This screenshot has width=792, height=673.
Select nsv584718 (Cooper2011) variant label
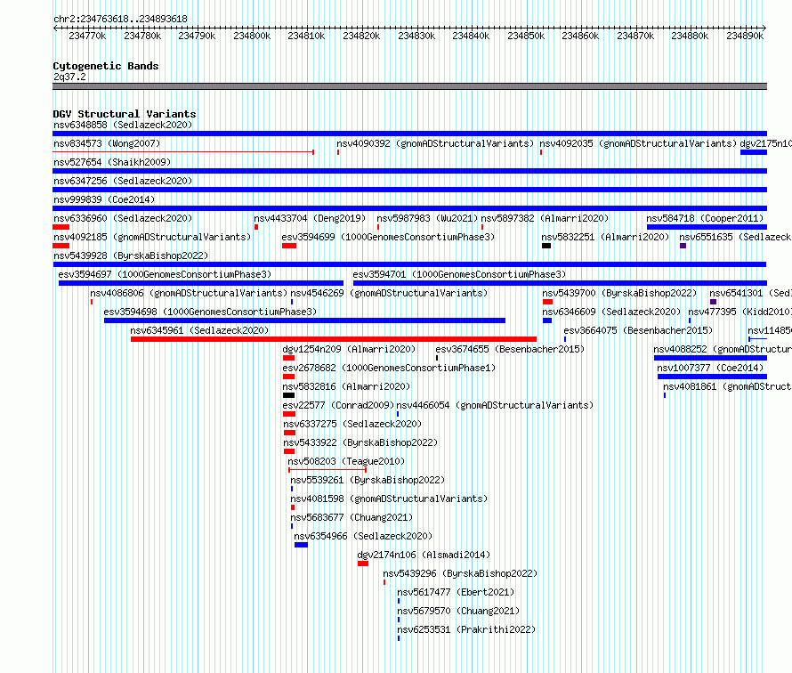(705, 218)
